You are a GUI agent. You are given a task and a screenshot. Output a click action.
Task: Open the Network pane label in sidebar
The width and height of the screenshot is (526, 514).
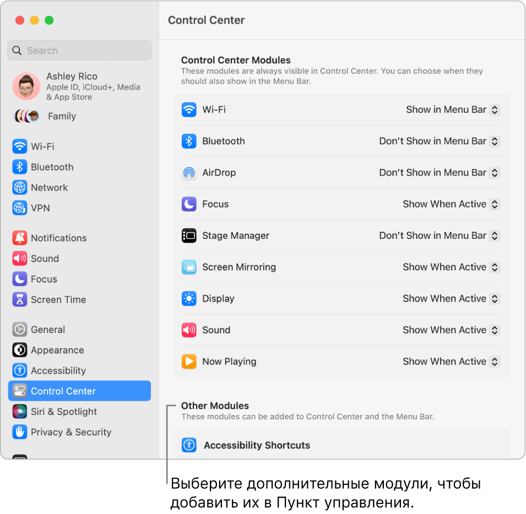click(50, 188)
